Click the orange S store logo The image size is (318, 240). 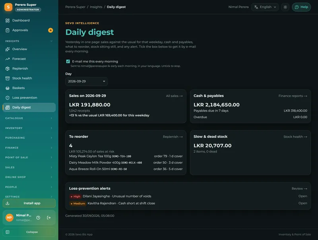click(x=8, y=7)
